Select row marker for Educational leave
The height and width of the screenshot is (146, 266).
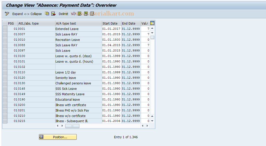(5, 99)
